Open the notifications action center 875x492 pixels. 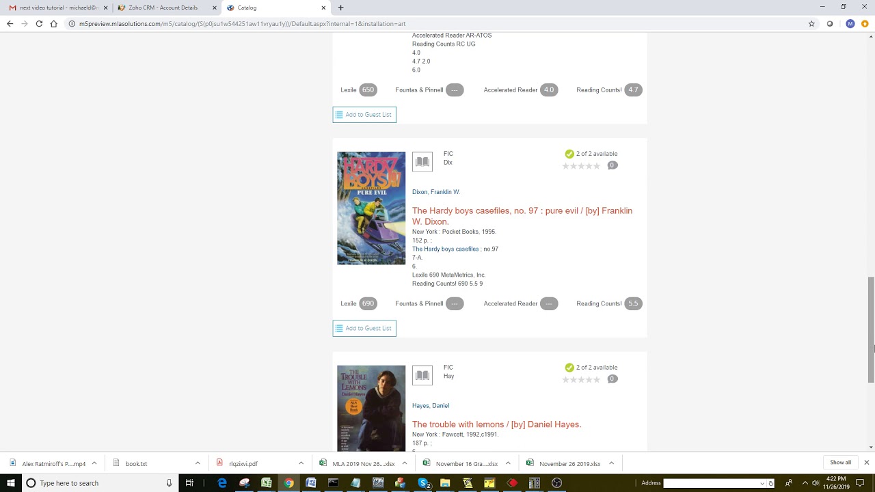click(860, 483)
